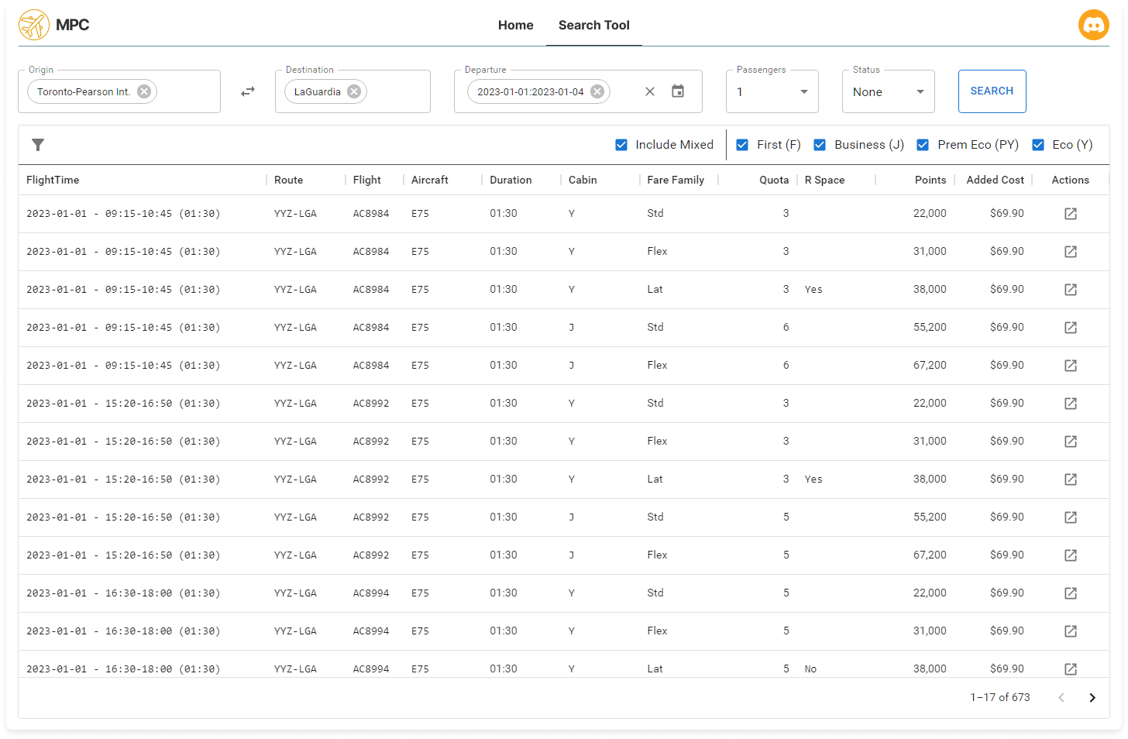Click 'Yes' R Space in AC8984 Lat row
This screenshot has width=1128, height=739.
pyautogui.click(x=813, y=290)
